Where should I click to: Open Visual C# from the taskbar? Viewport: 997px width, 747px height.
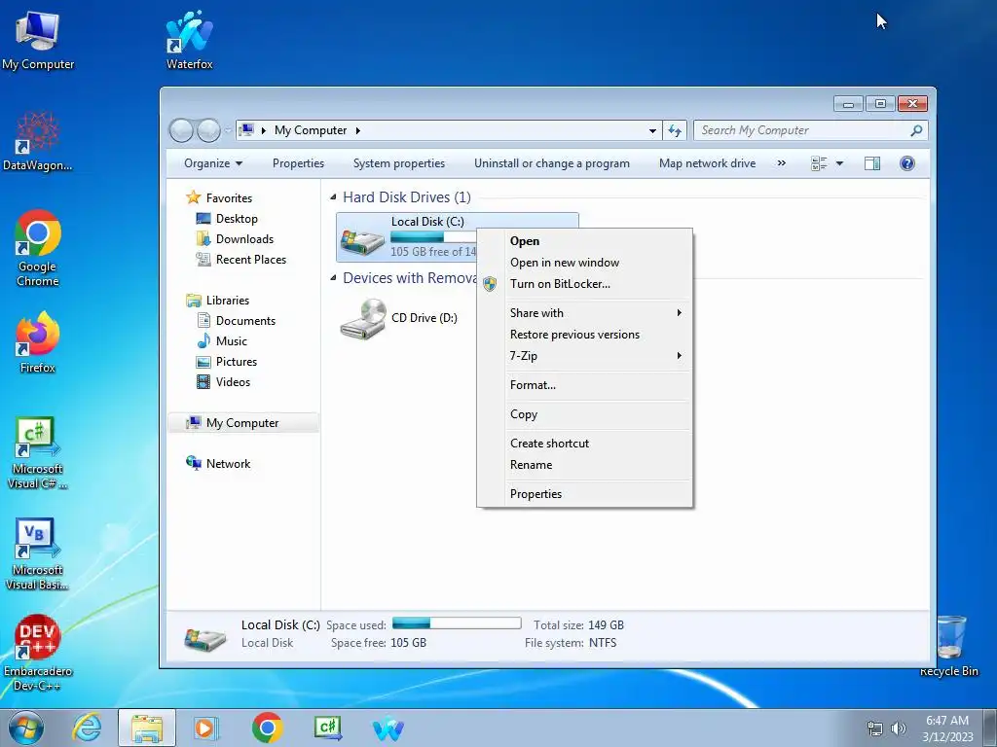click(328, 728)
